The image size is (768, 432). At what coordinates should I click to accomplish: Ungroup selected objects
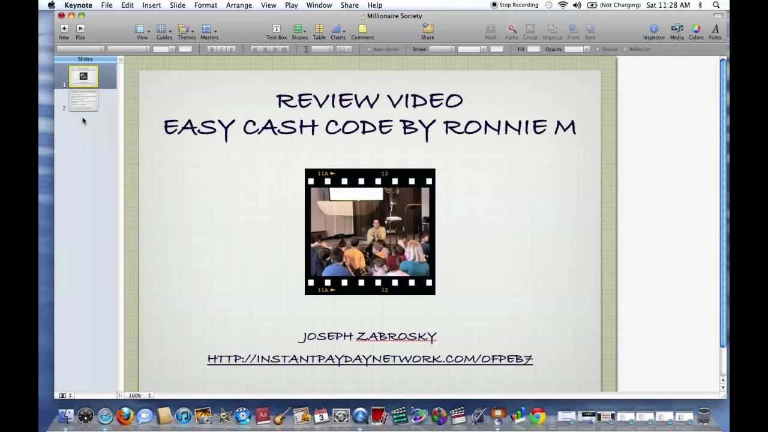click(552, 32)
